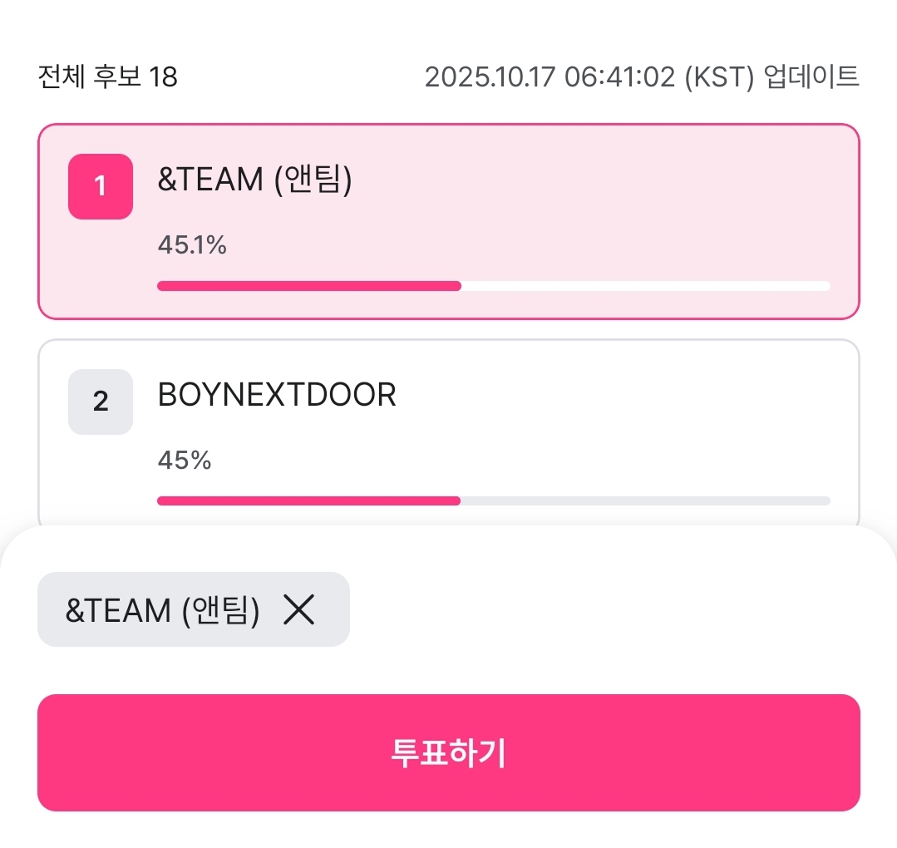This screenshot has width=897, height=848.
Task: Click &TEAM (앤팀) title in candidate list
Action: pyautogui.click(x=255, y=180)
